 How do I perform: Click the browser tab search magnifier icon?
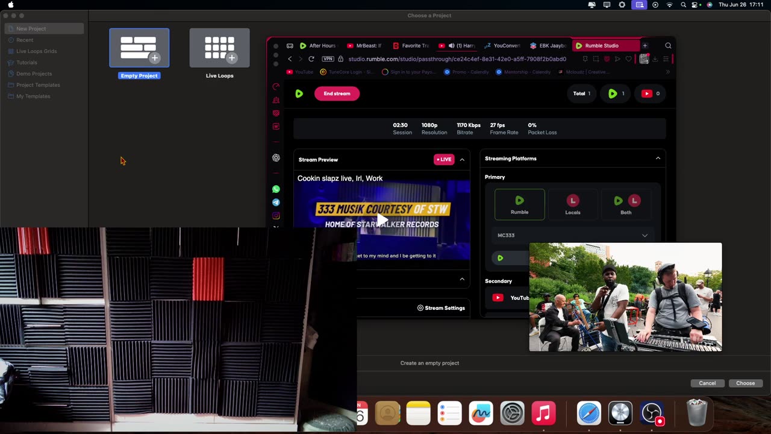pyautogui.click(x=668, y=46)
